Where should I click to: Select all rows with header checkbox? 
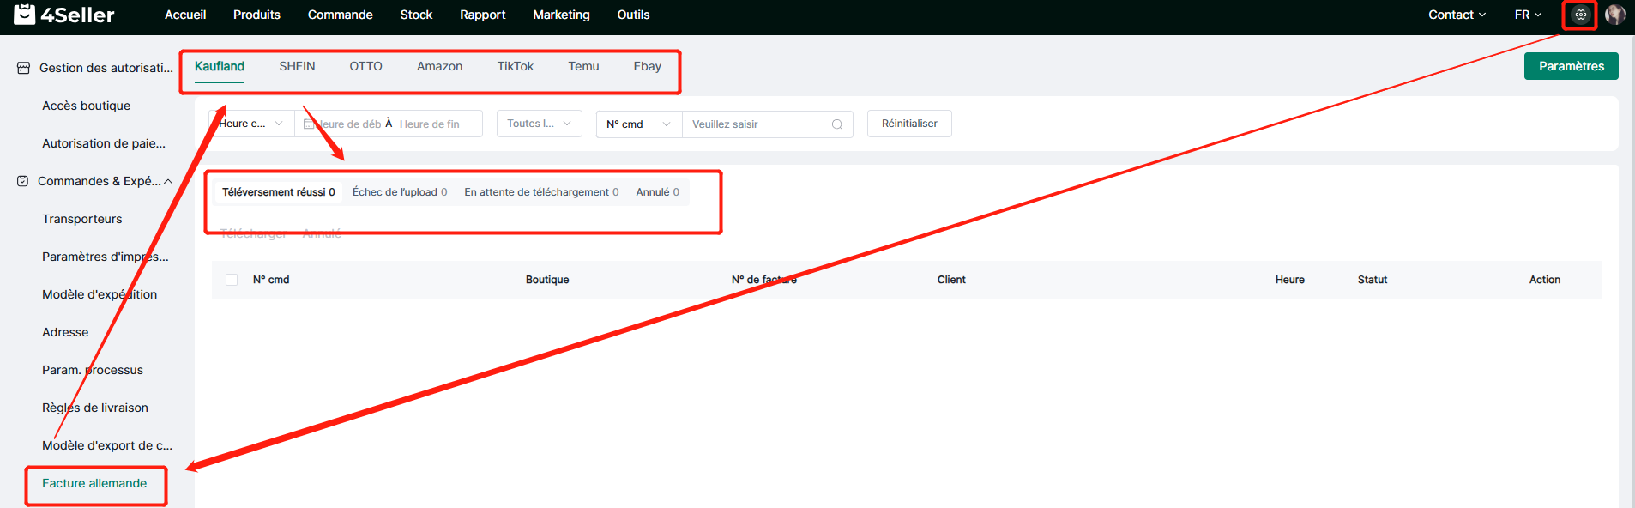[x=232, y=280]
